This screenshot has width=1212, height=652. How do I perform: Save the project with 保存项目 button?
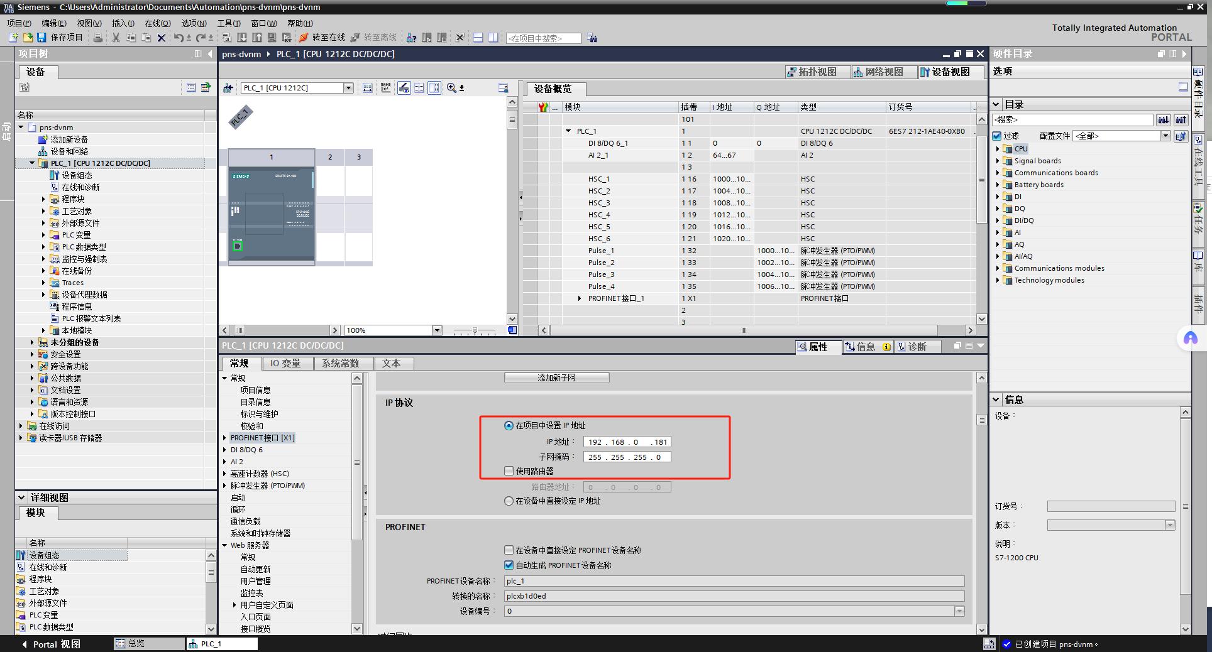tap(60, 38)
